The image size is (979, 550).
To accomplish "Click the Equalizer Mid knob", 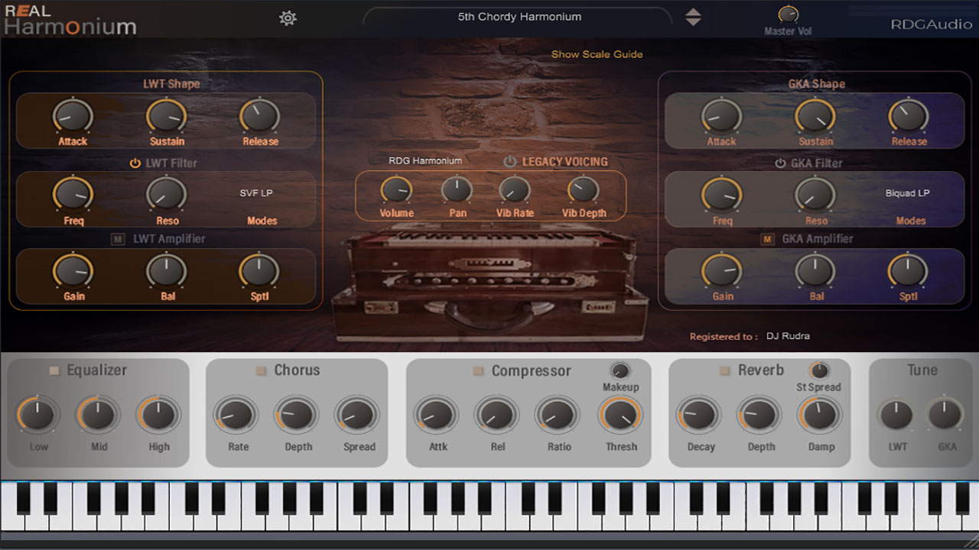I will pyautogui.click(x=98, y=416).
